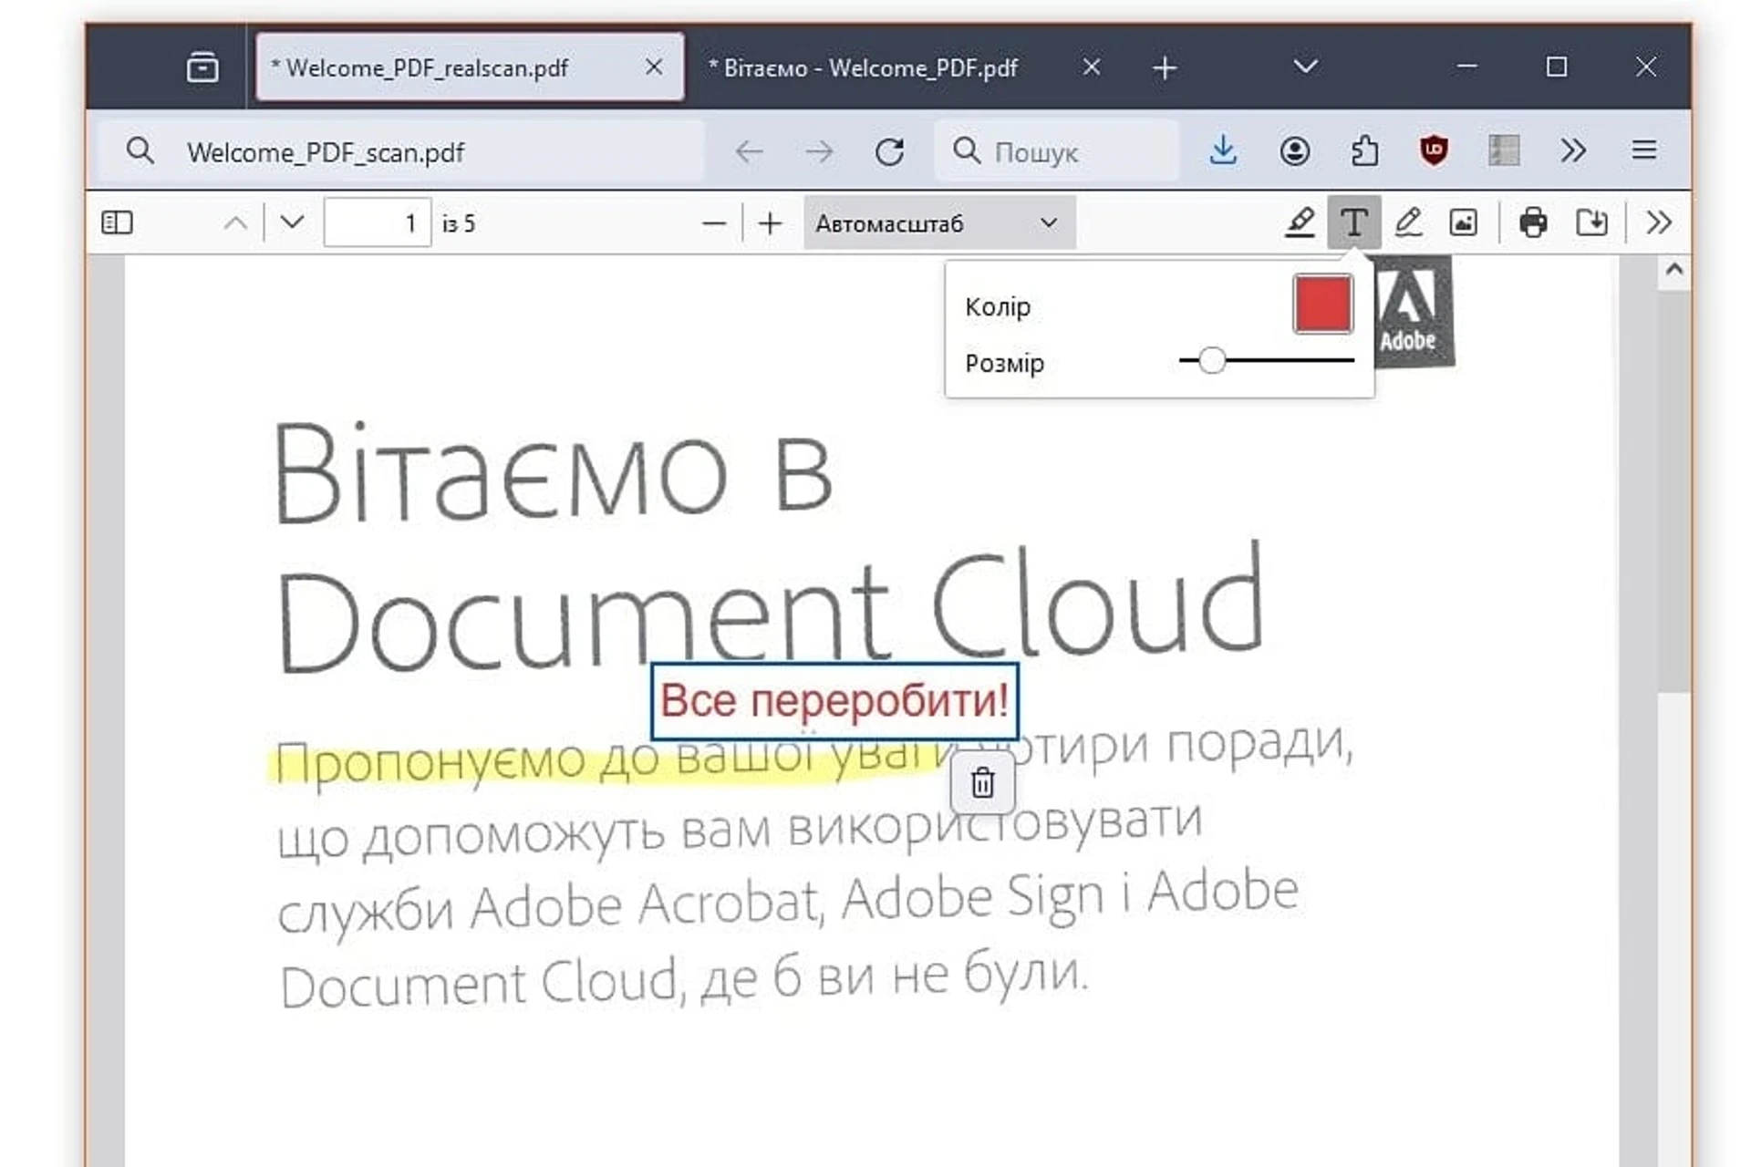Open the red Колір color picker

(1322, 305)
